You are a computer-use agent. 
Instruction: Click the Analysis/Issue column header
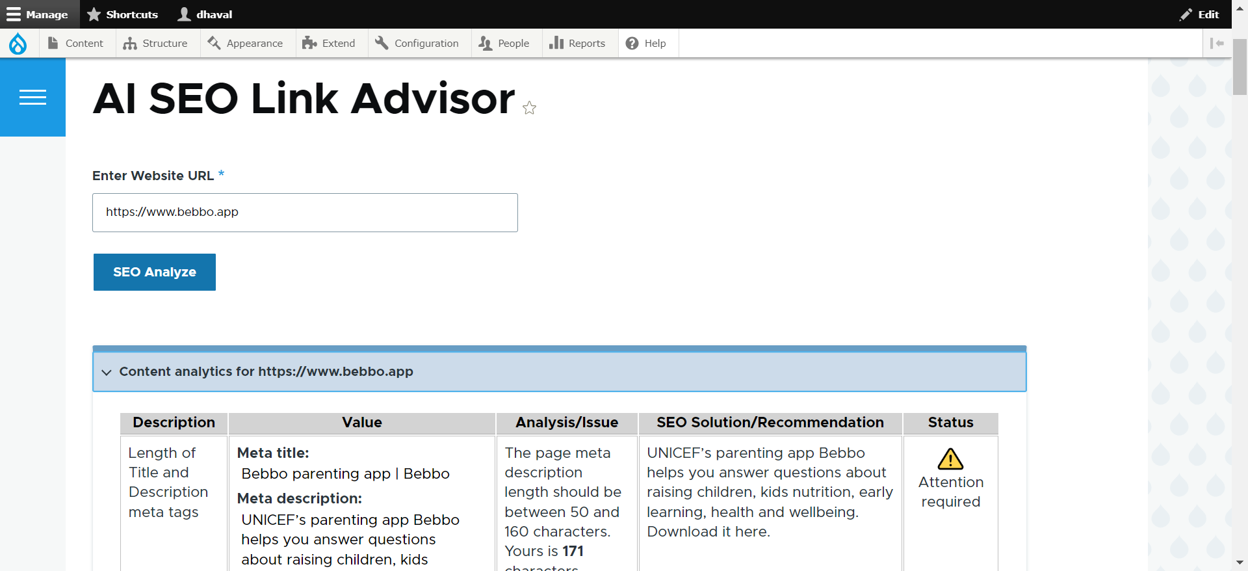[567, 423]
